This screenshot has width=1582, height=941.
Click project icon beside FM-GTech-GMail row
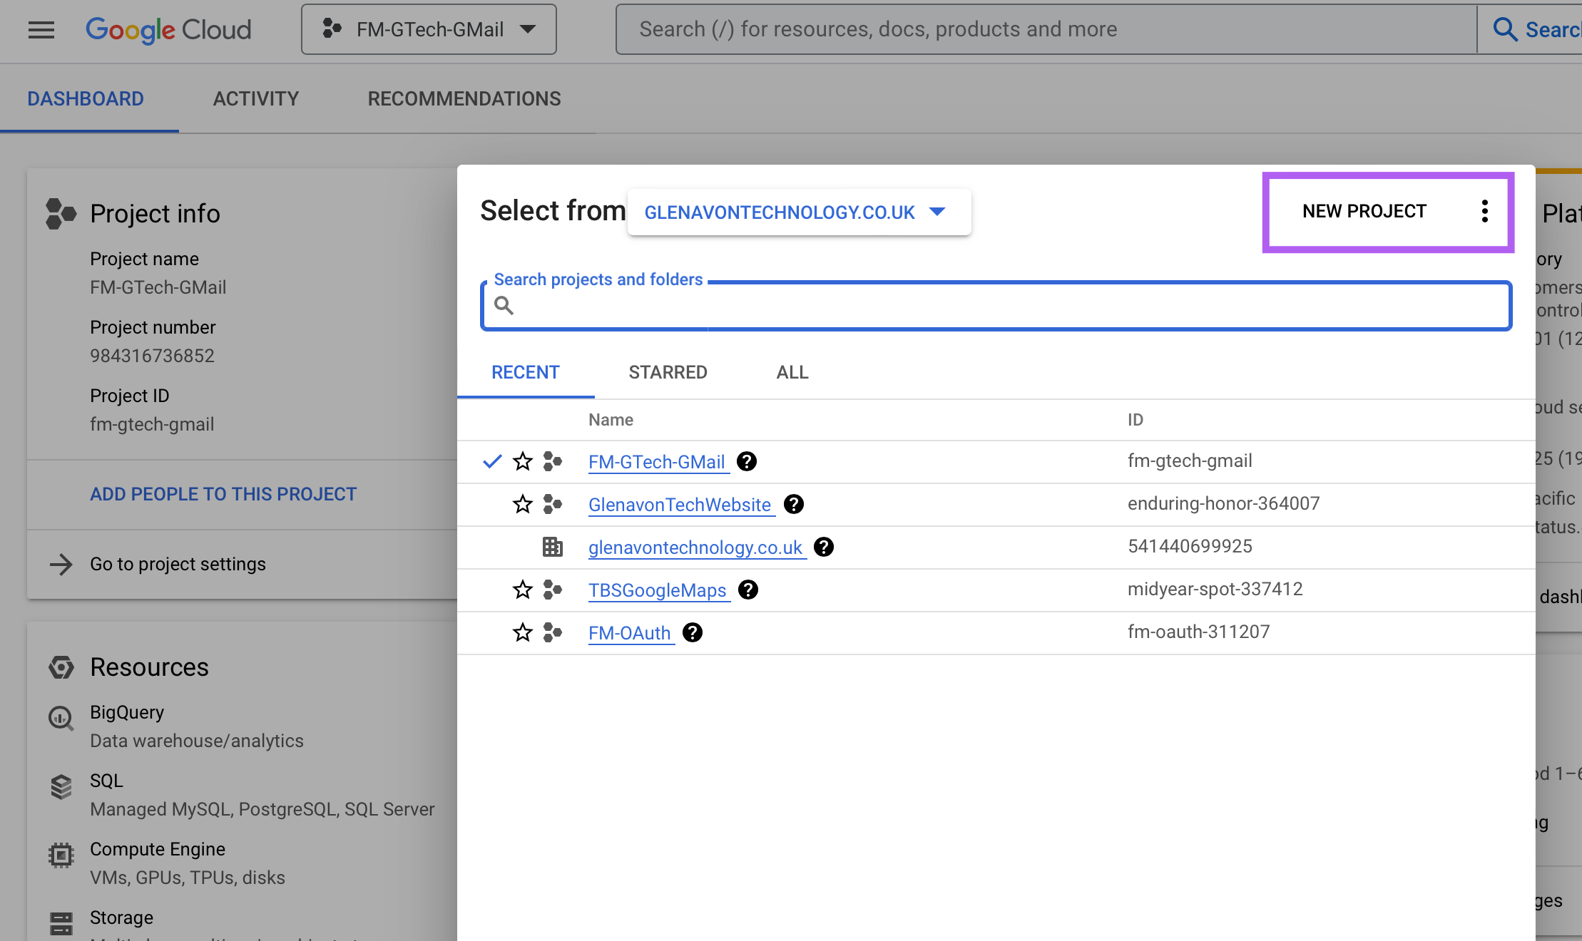point(552,461)
